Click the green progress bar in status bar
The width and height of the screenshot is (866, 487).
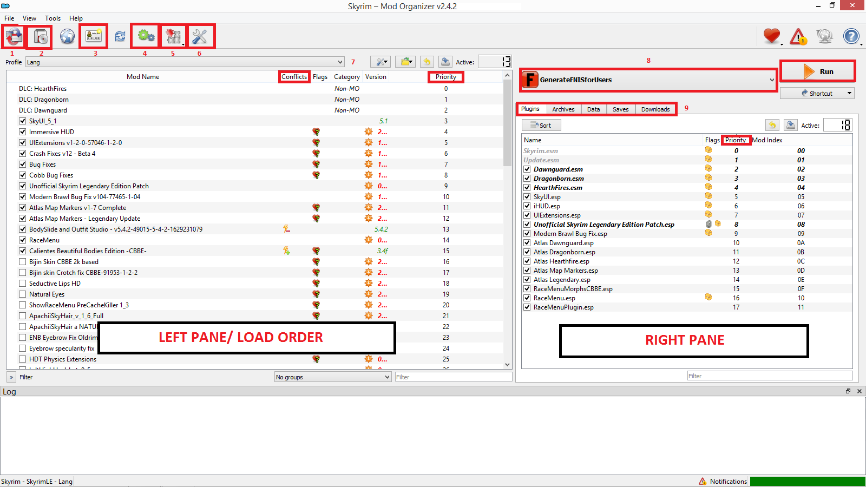click(808, 481)
